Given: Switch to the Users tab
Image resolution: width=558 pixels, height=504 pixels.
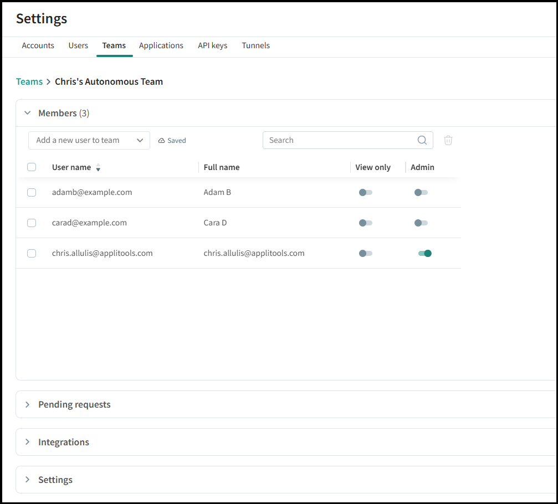Looking at the screenshot, I should (78, 45).
